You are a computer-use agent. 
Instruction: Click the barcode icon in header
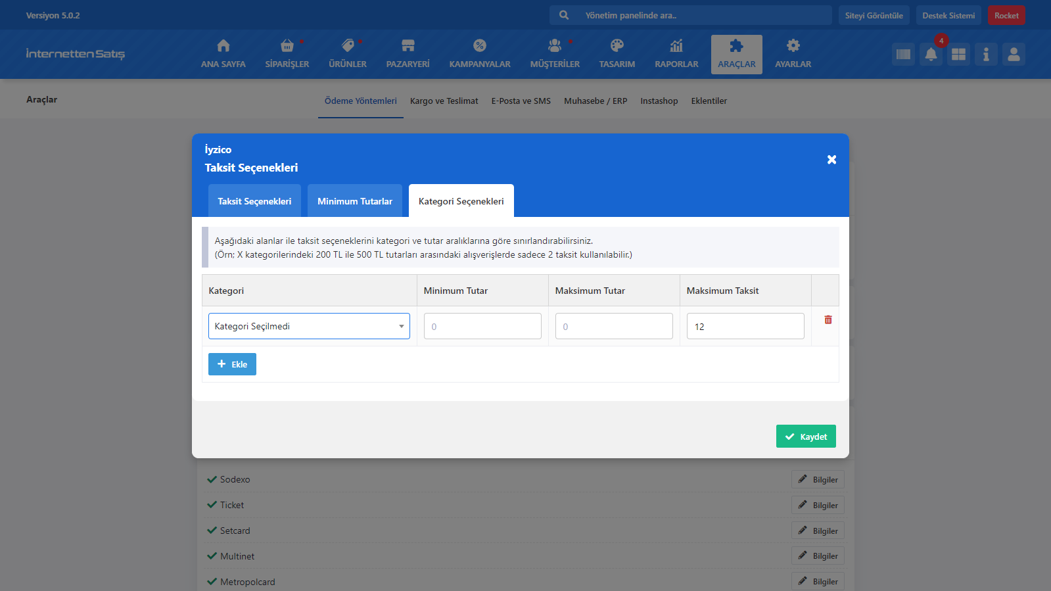pos(903,55)
